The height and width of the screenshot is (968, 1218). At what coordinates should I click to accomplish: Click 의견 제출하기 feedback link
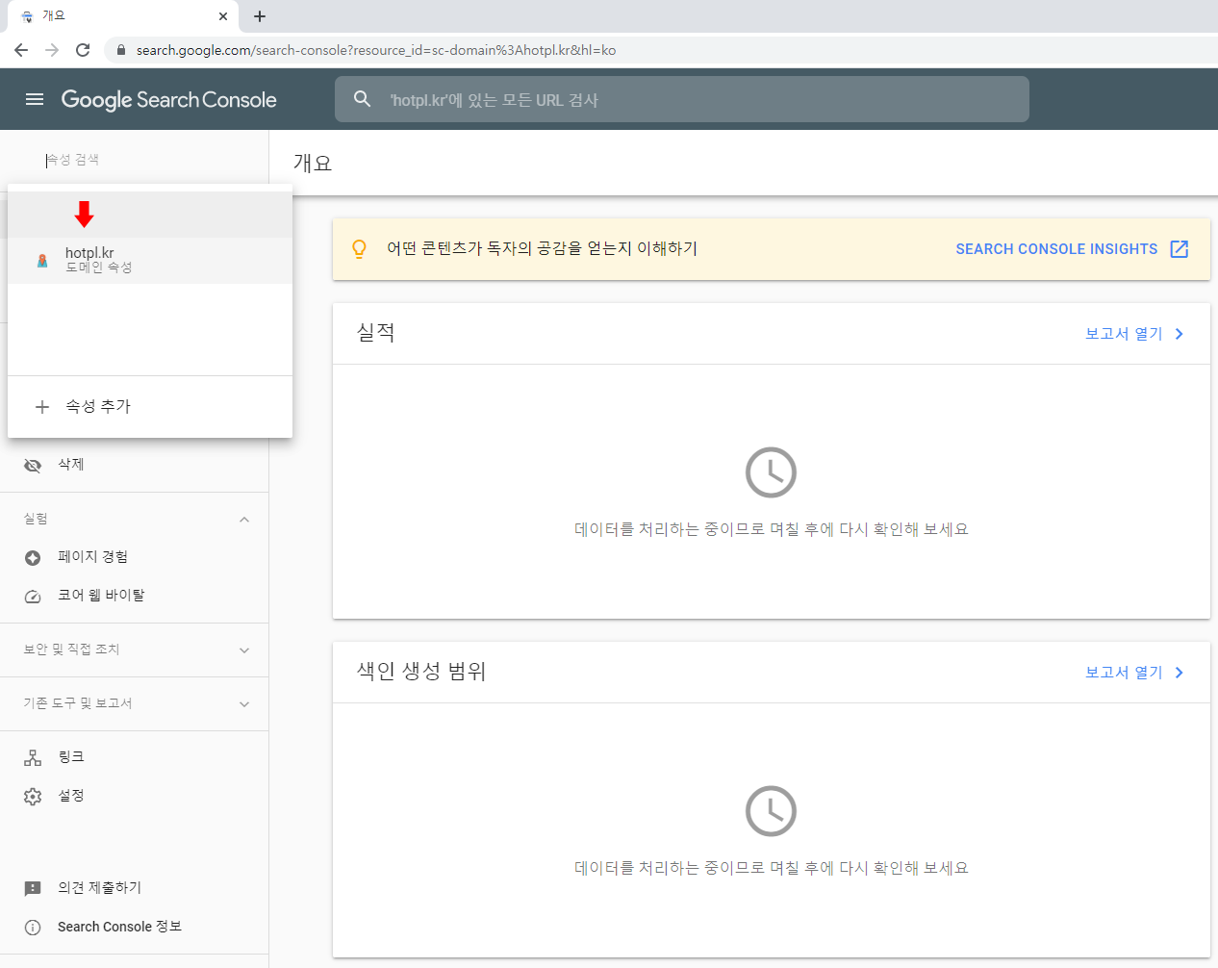coord(99,887)
